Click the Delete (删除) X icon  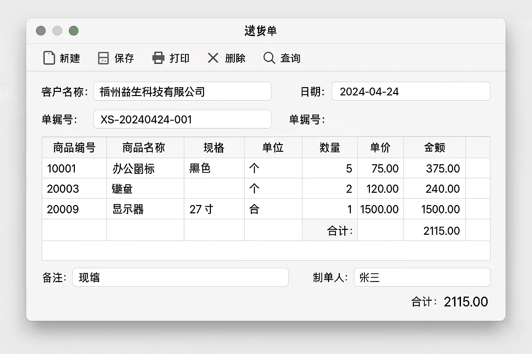click(x=213, y=58)
